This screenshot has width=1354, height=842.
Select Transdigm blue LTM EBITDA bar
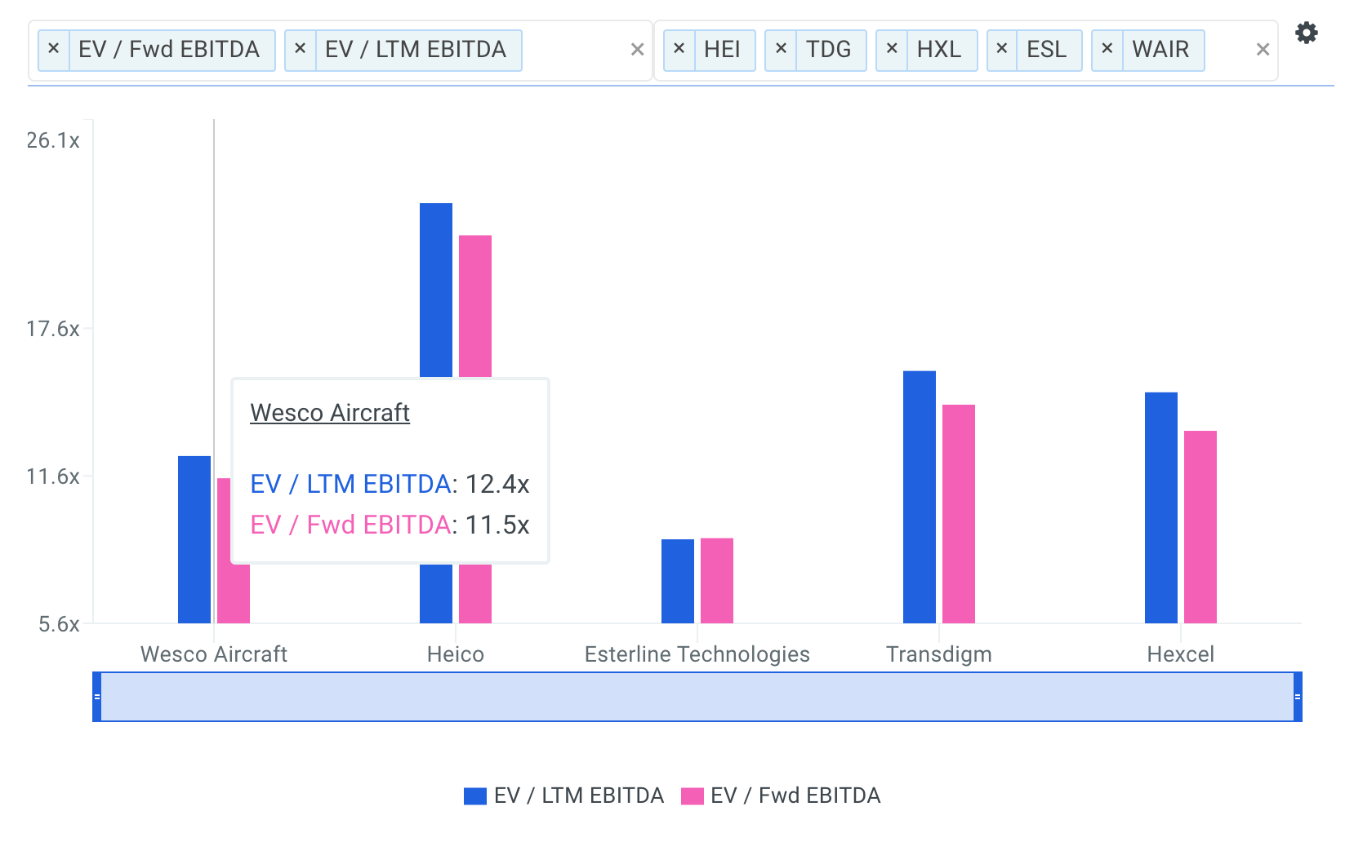[920, 497]
